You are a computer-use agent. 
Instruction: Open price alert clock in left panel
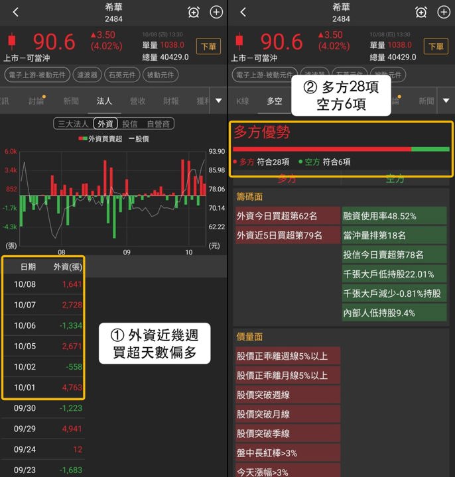[194, 12]
